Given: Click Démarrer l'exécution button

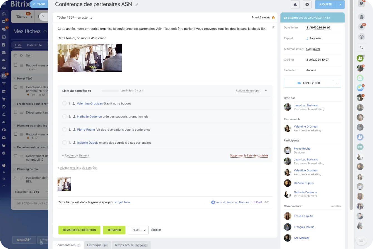Looking at the screenshot, I should pos(79,230).
